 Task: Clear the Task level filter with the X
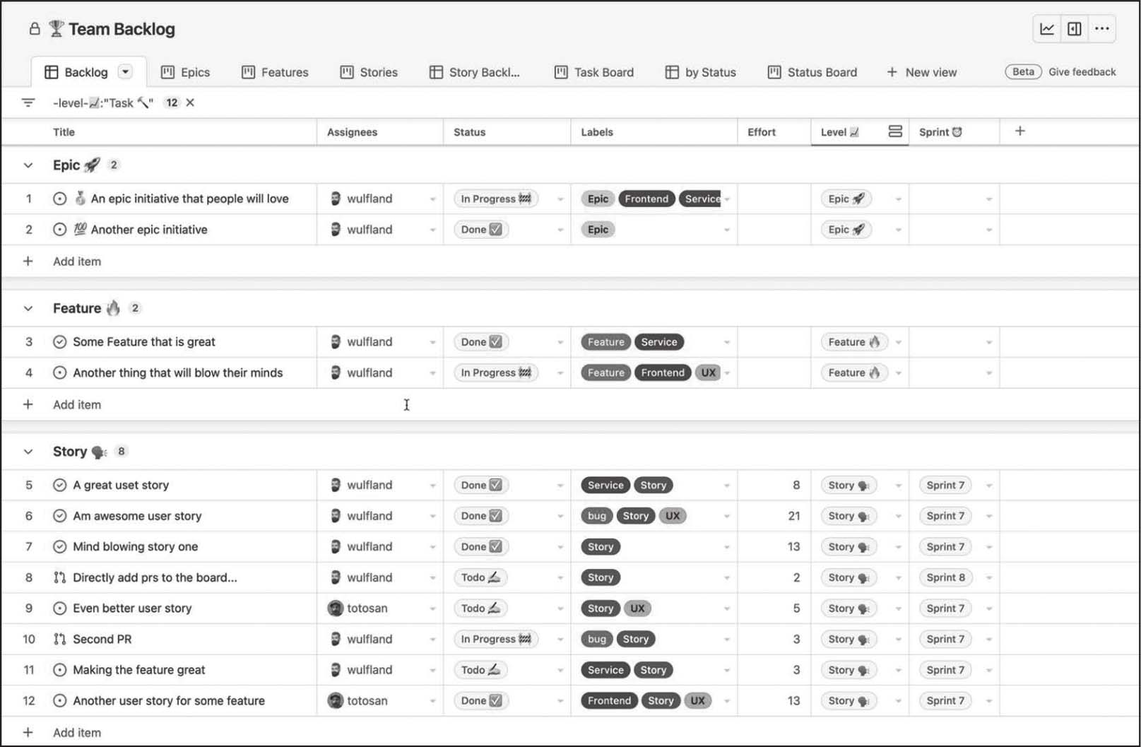[x=190, y=102]
